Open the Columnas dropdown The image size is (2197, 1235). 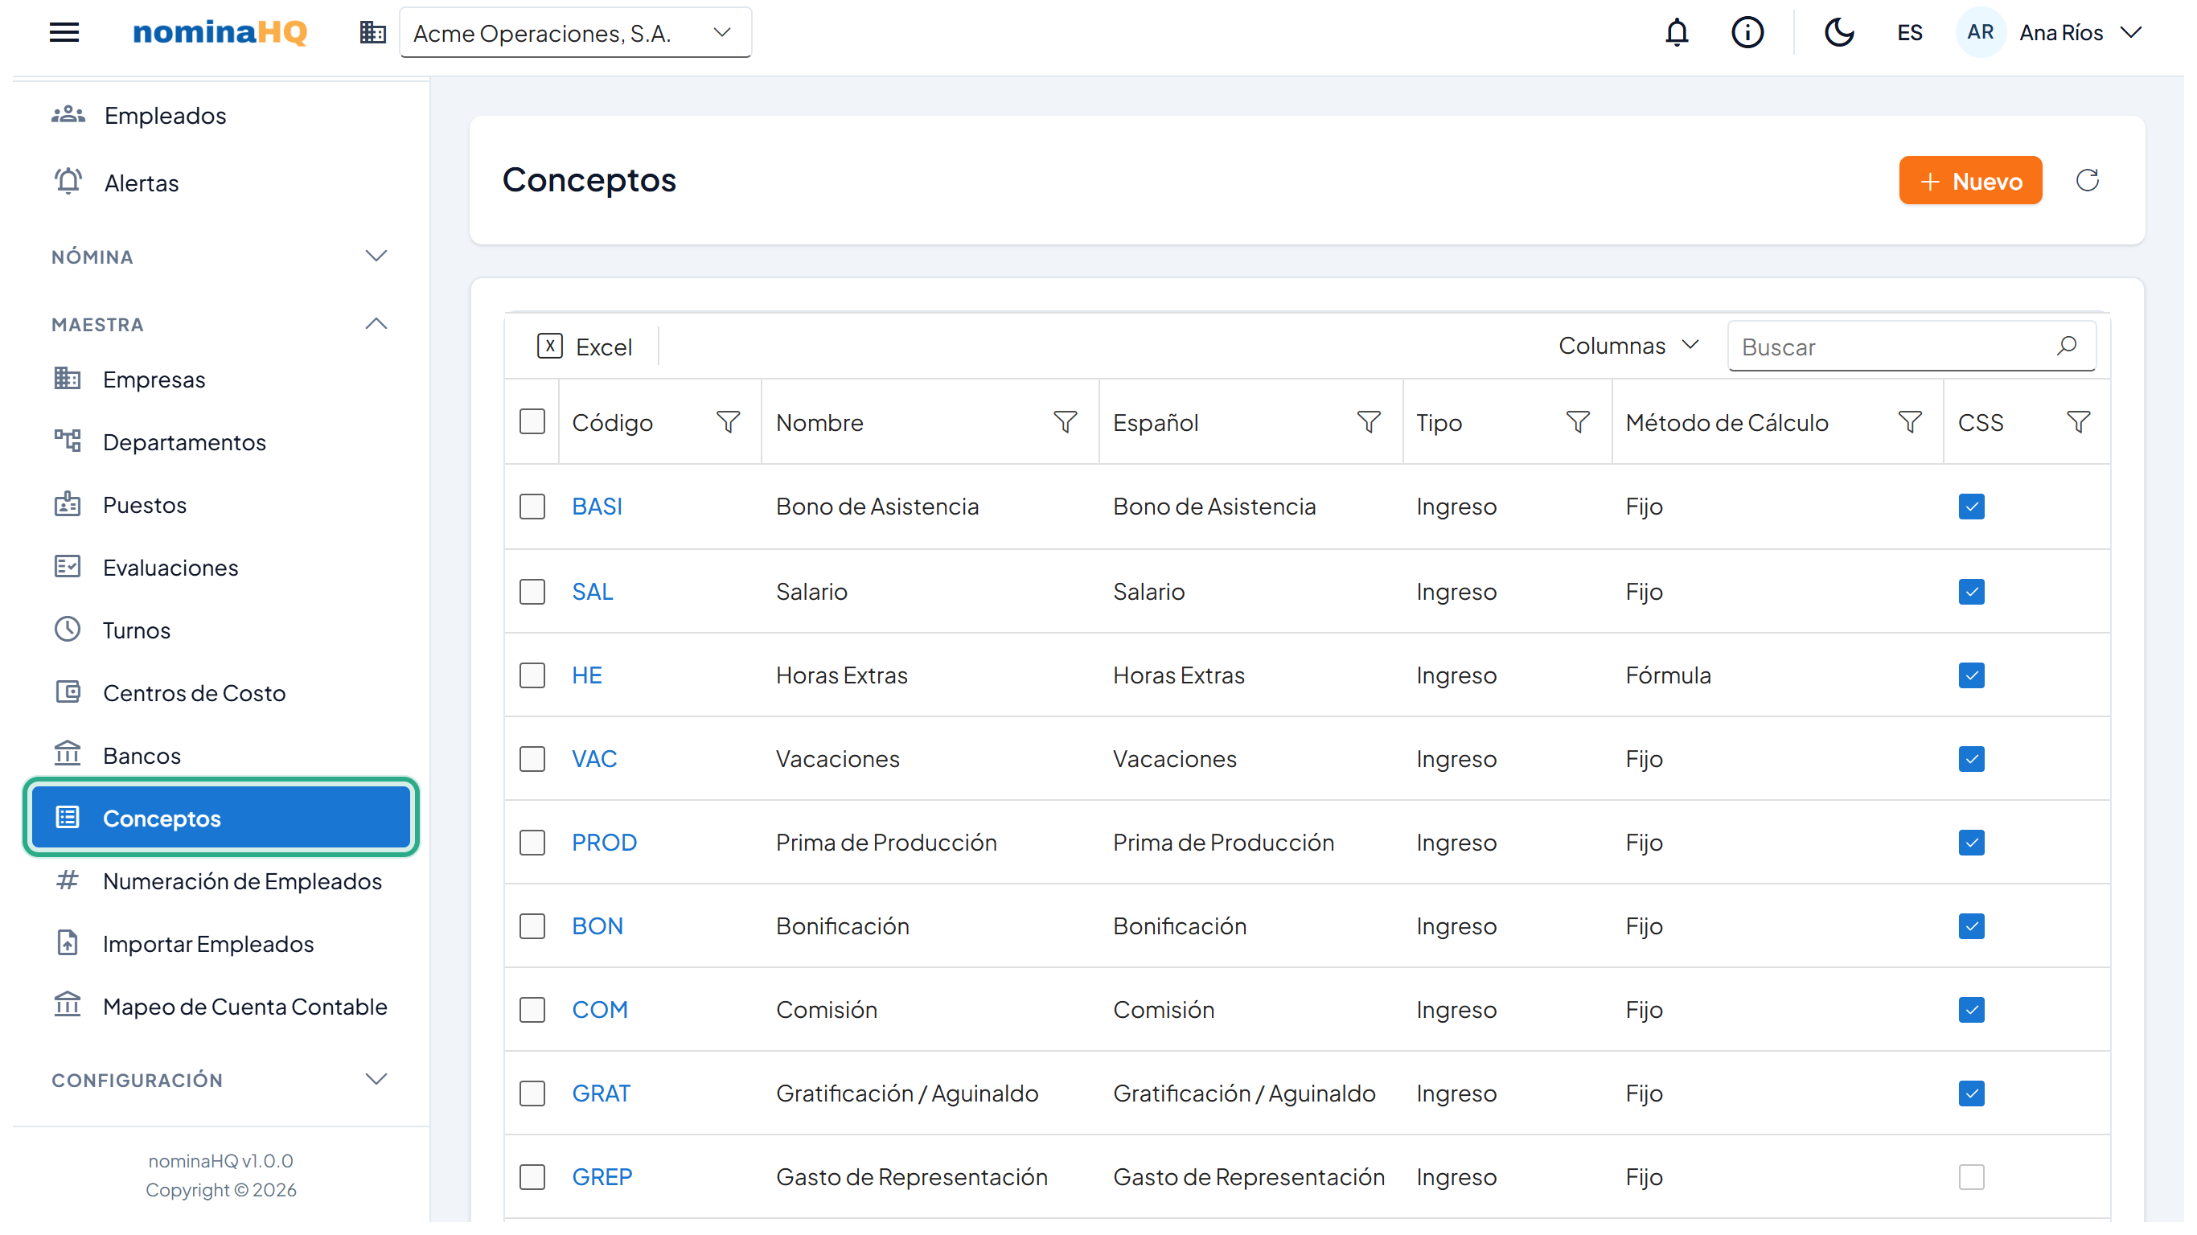[x=1629, y=346]
